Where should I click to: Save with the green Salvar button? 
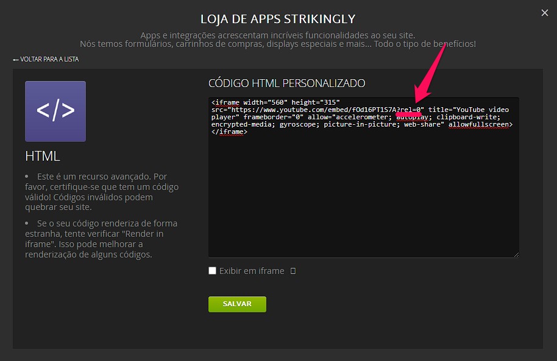pos(237,304)
